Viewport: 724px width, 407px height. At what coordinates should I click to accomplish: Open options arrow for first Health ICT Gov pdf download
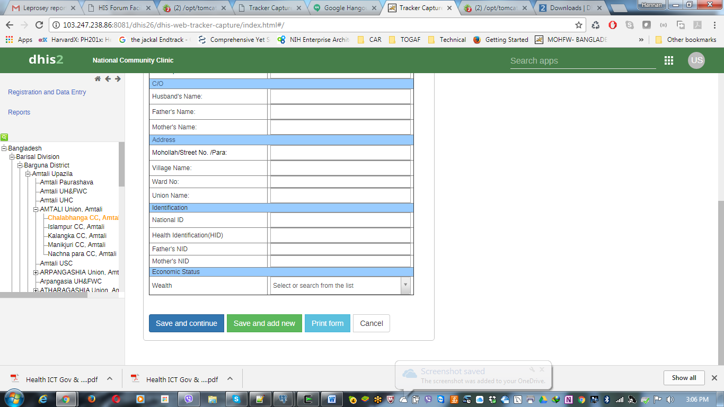[110, 379]
